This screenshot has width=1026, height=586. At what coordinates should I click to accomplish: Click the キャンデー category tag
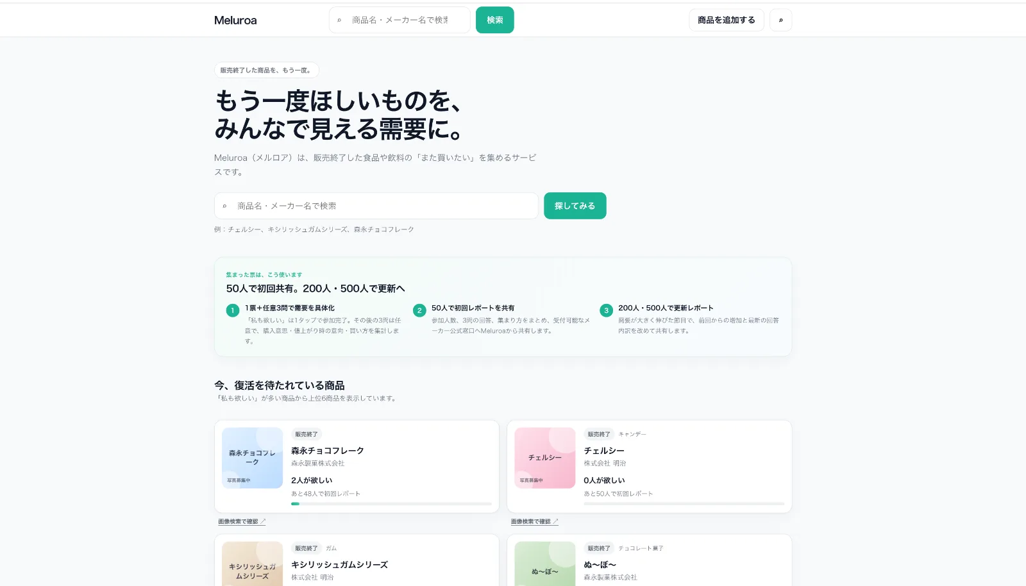(x=632, y=434)
